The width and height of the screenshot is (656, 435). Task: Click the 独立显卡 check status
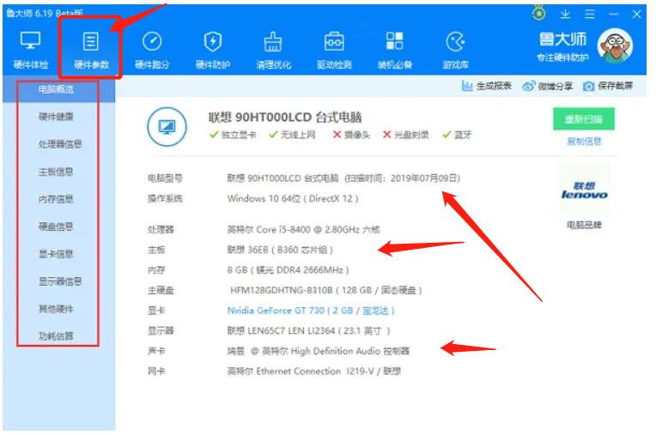click(x=233, y=135)
